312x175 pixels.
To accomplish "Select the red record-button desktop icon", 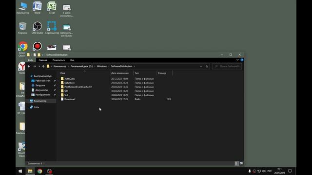I will click(x=37, y=46).
